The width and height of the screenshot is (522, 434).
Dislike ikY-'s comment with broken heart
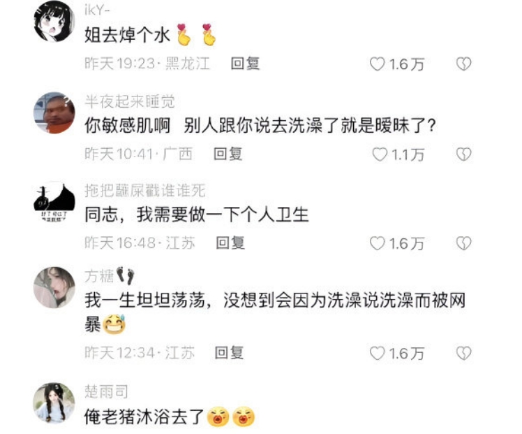(x=463, y=64)
